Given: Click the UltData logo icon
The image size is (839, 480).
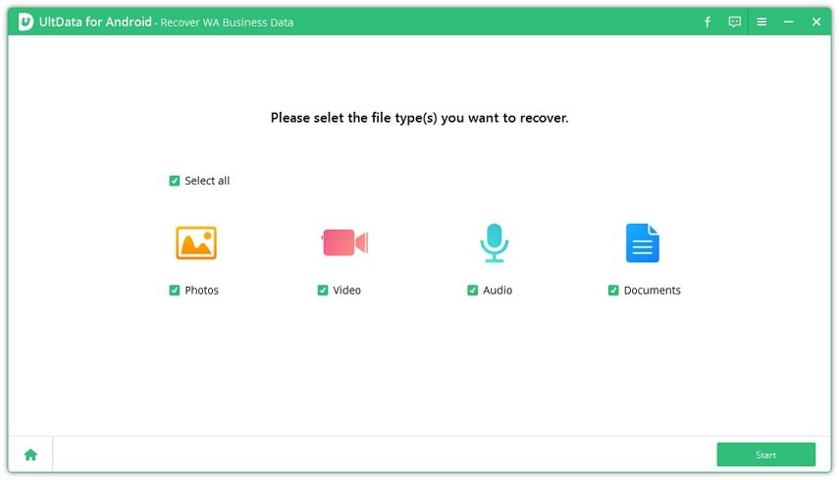Looking at the screenshot, I should 26,22.
